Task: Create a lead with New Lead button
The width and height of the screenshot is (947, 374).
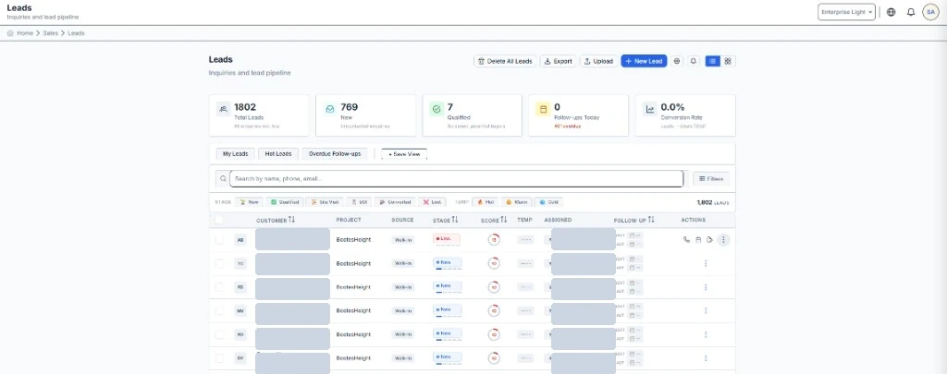Action: [644, 61]
